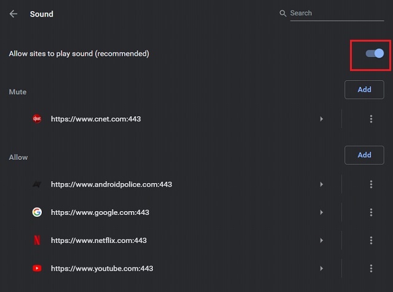Click the YouTube site favicon
The image size is (393, 292).
(37, 268)
